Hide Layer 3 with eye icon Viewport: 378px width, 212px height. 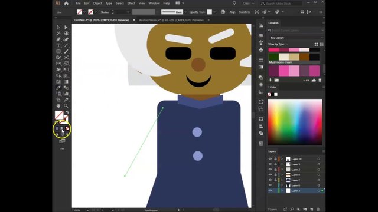[270, 191]
